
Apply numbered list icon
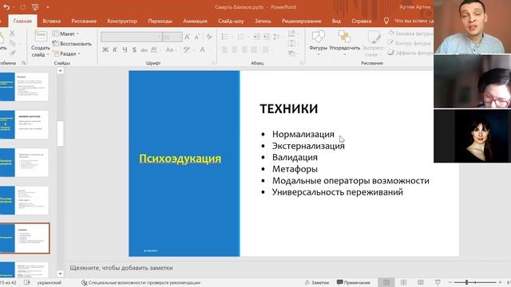click(241, 37)
